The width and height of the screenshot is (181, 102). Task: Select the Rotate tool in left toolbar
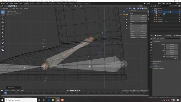pos(3,22)
